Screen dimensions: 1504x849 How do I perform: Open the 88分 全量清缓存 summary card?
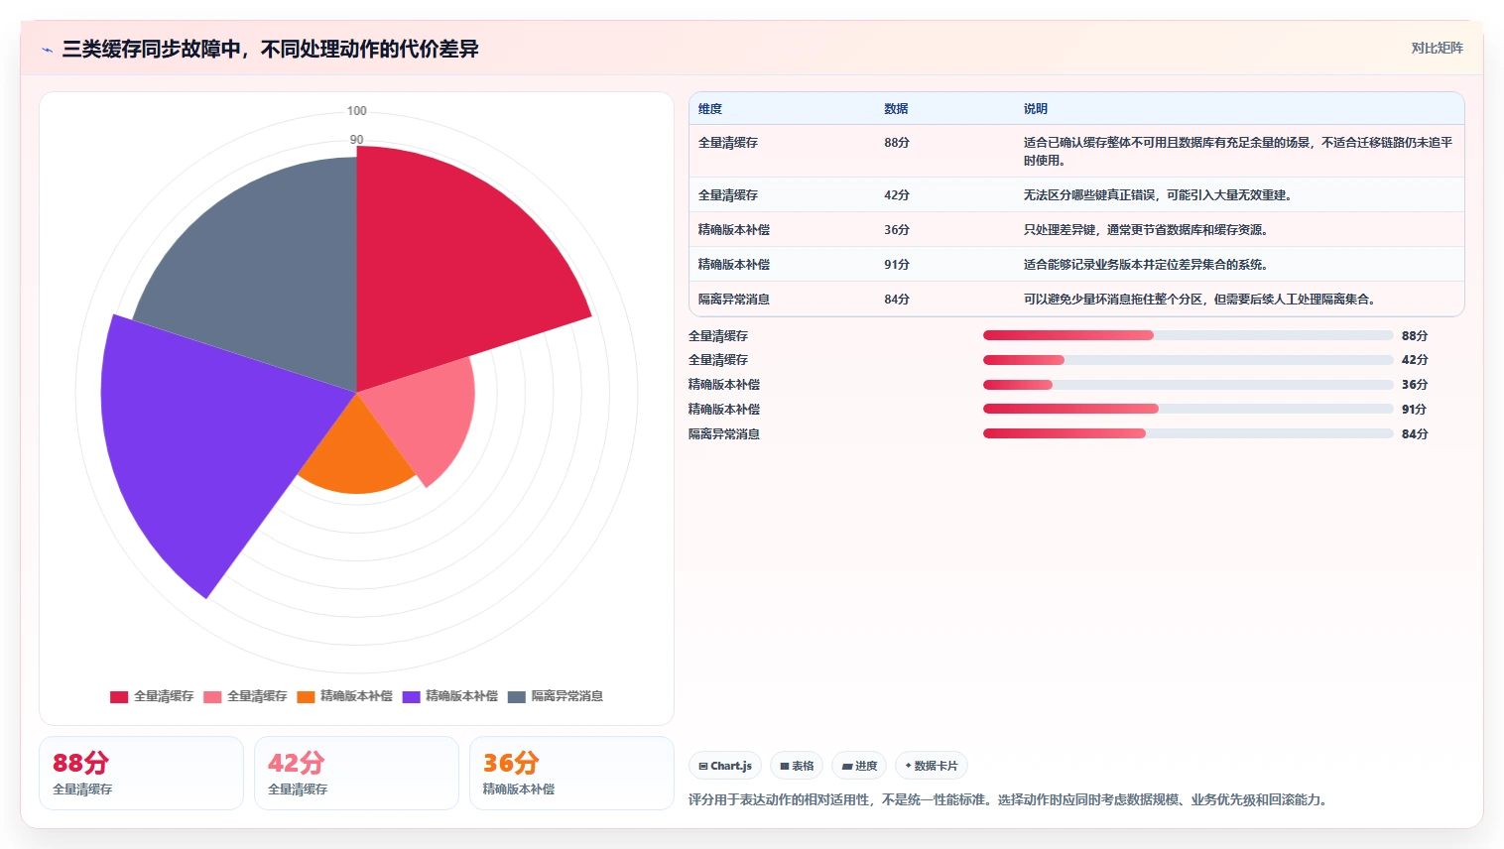tap(141, 773)
